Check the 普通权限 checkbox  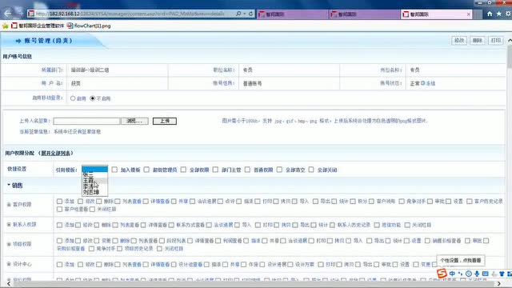(247, 170)
